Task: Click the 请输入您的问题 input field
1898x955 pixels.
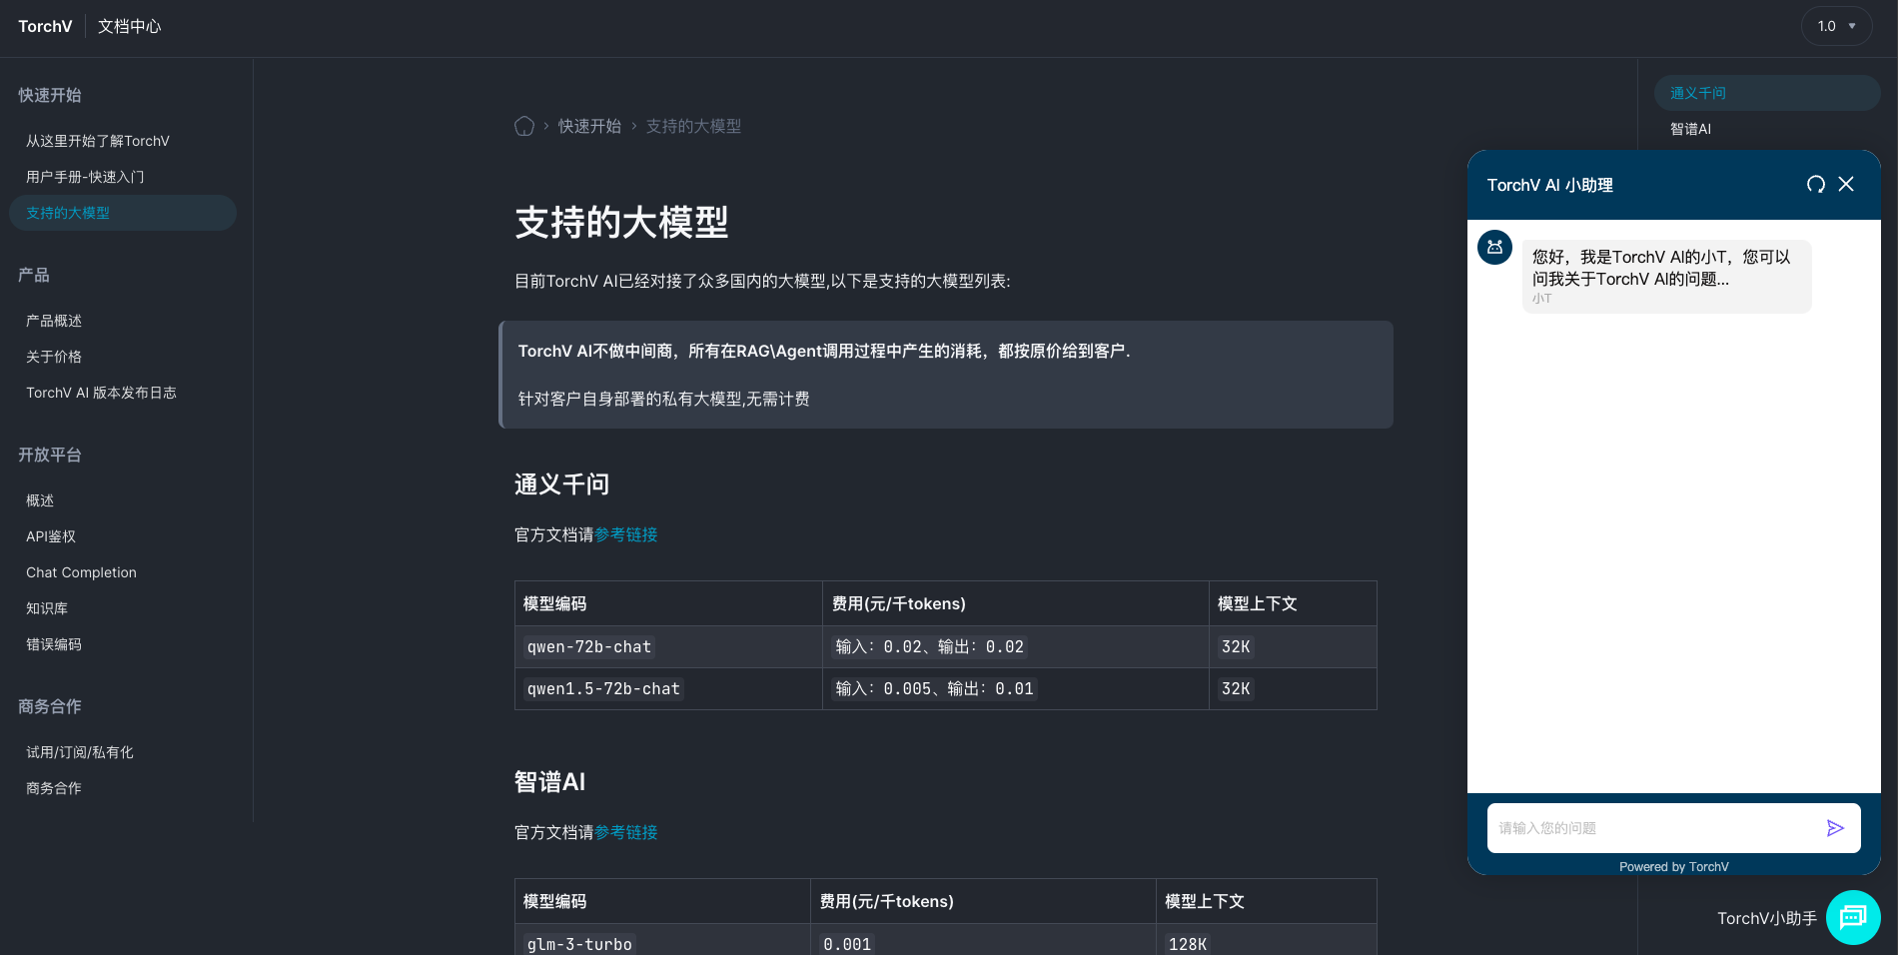Action: (1653, 828)
